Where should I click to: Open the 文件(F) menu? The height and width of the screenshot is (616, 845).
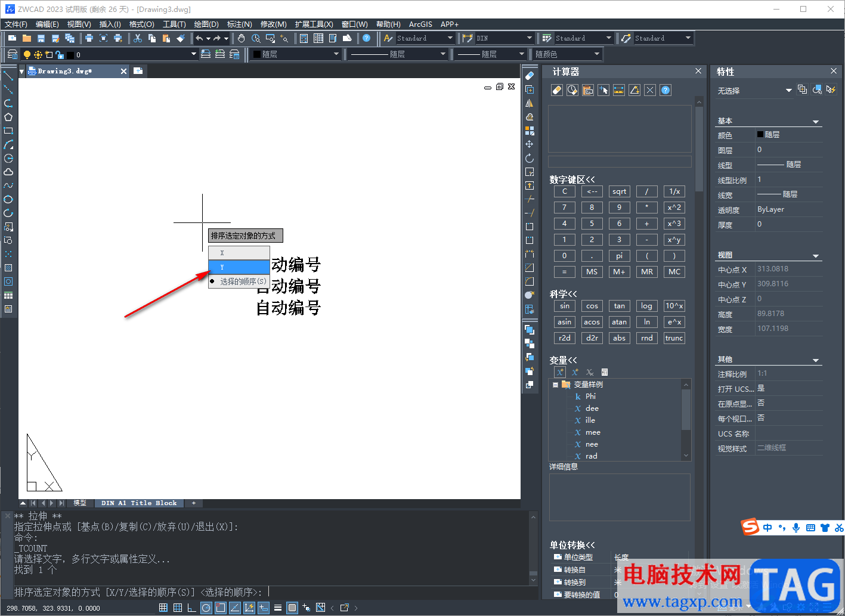pyautogui.click(x=16, y=24)
